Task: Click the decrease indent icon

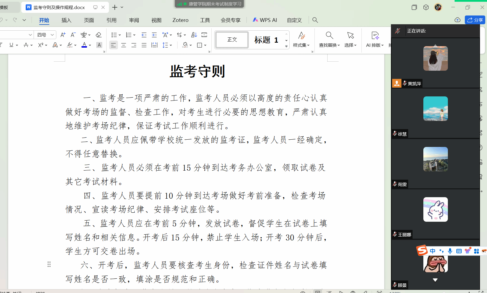Action: pyautogui.click(x=144, y=35)
